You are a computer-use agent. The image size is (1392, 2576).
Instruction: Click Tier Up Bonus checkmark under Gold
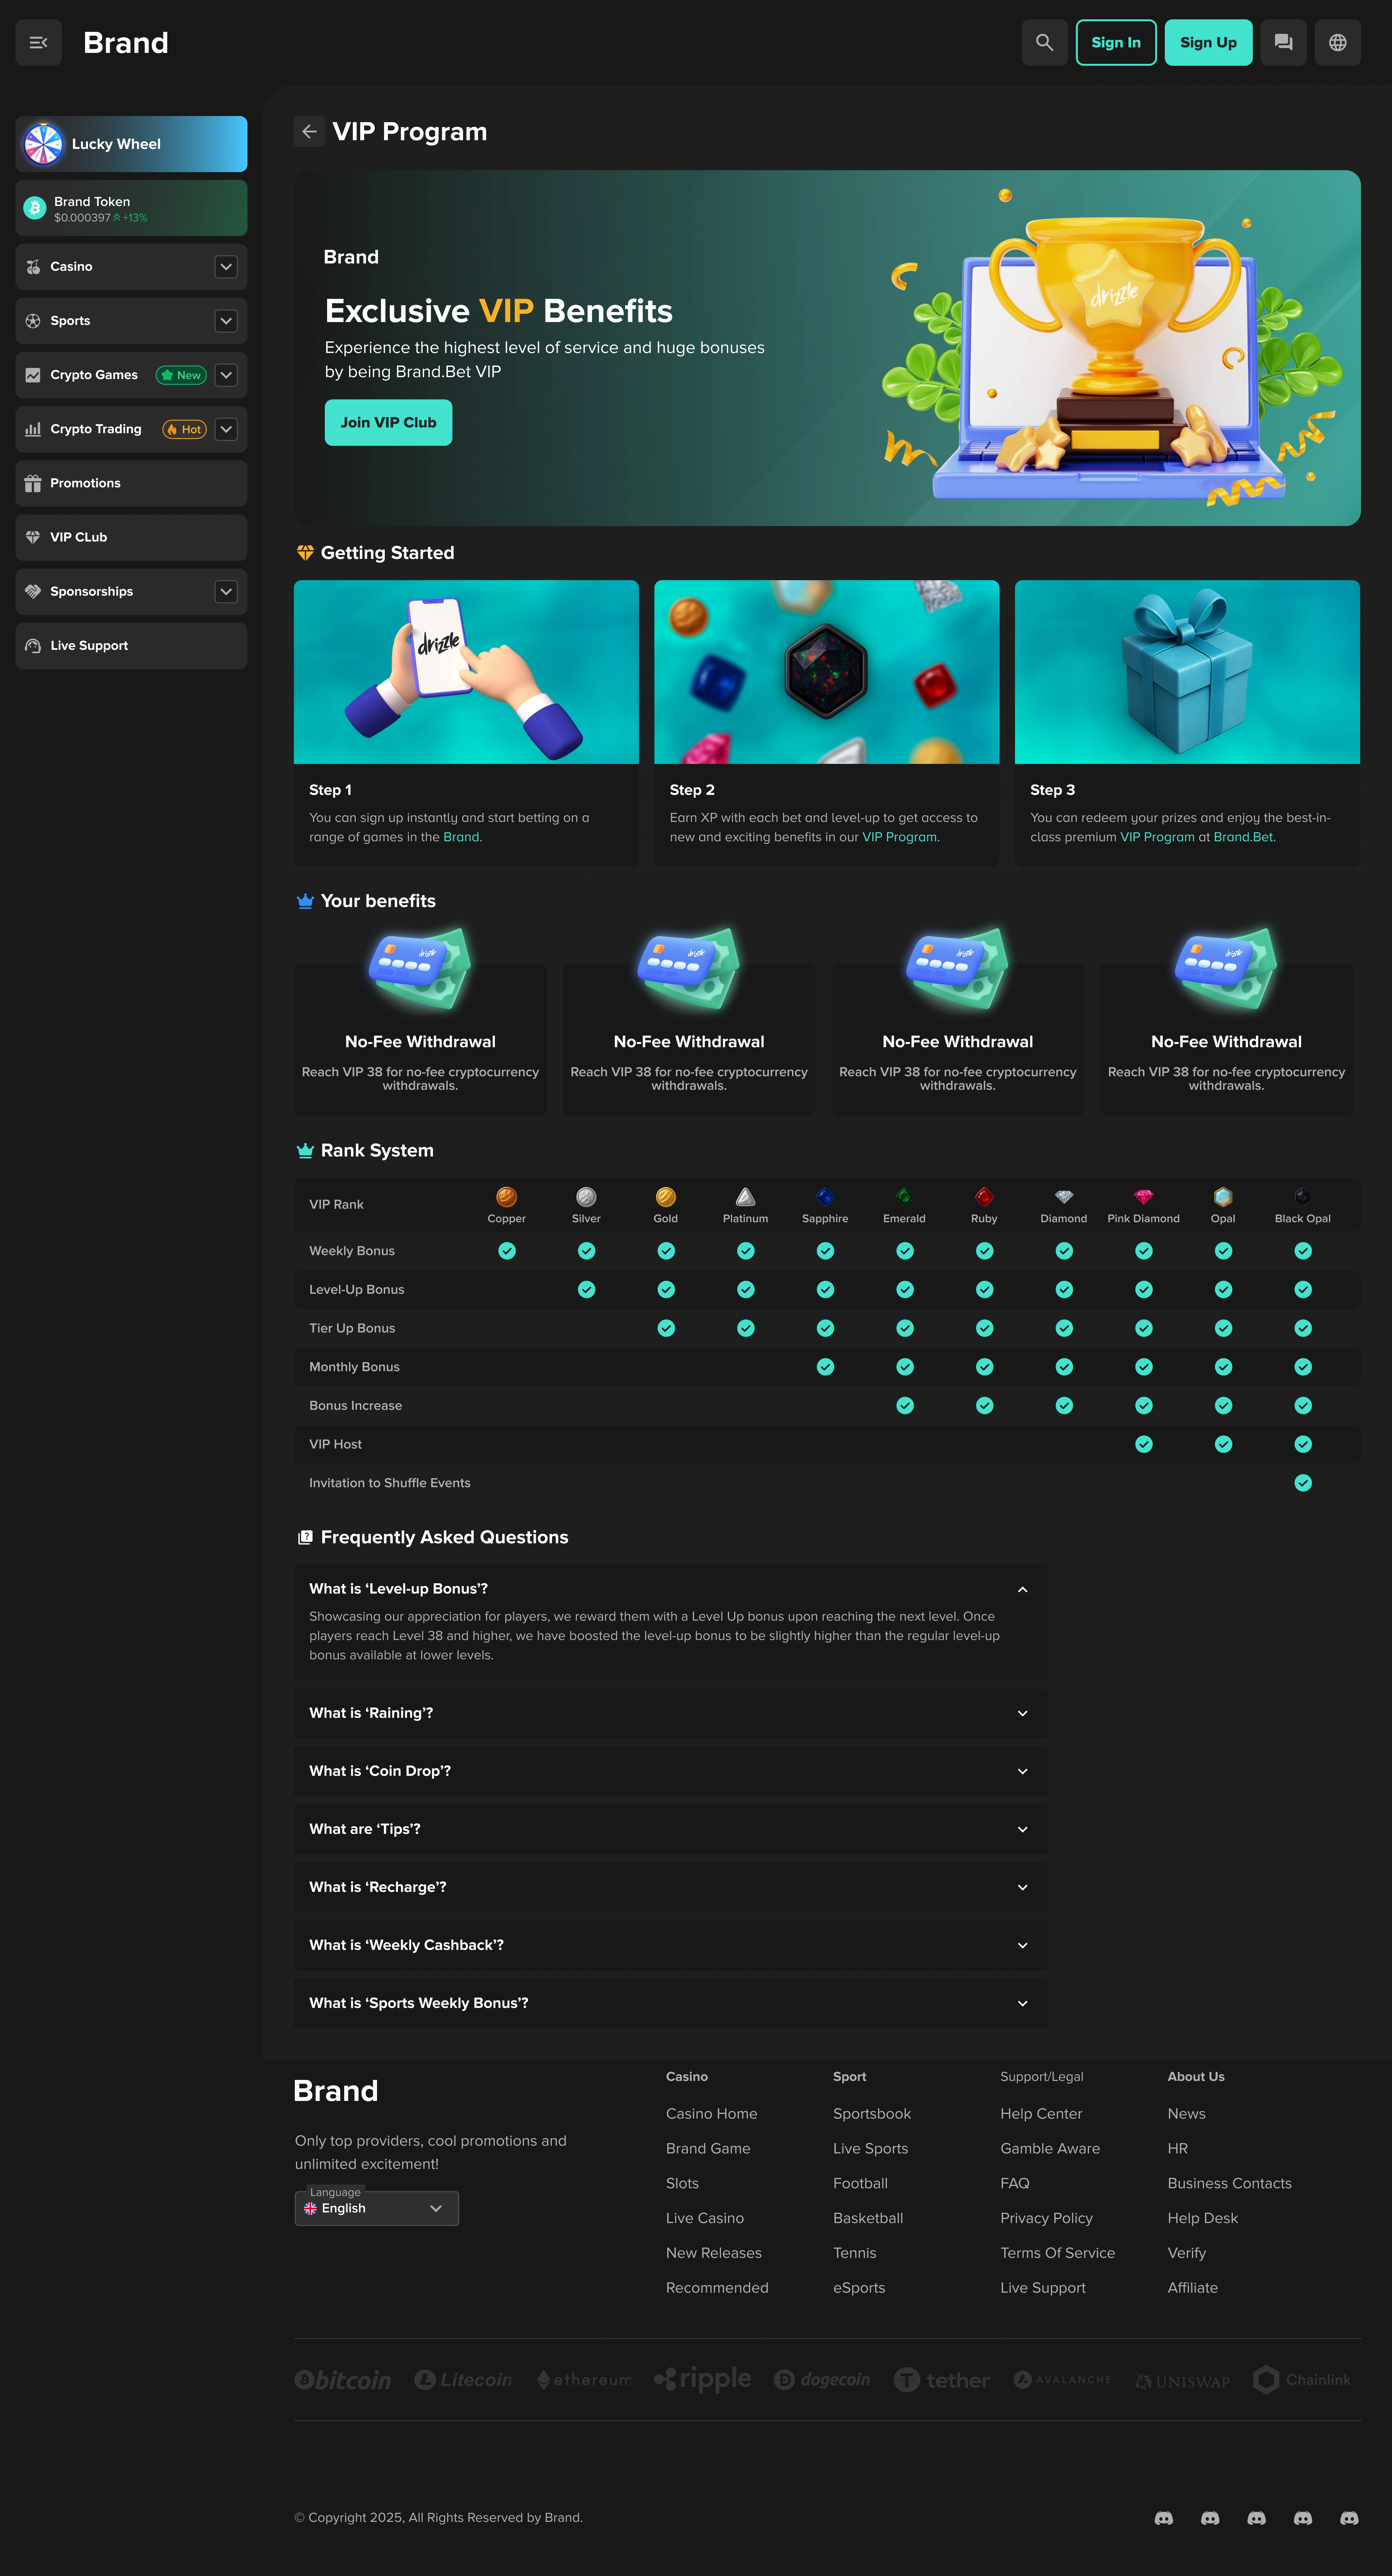pos(666,1328)
